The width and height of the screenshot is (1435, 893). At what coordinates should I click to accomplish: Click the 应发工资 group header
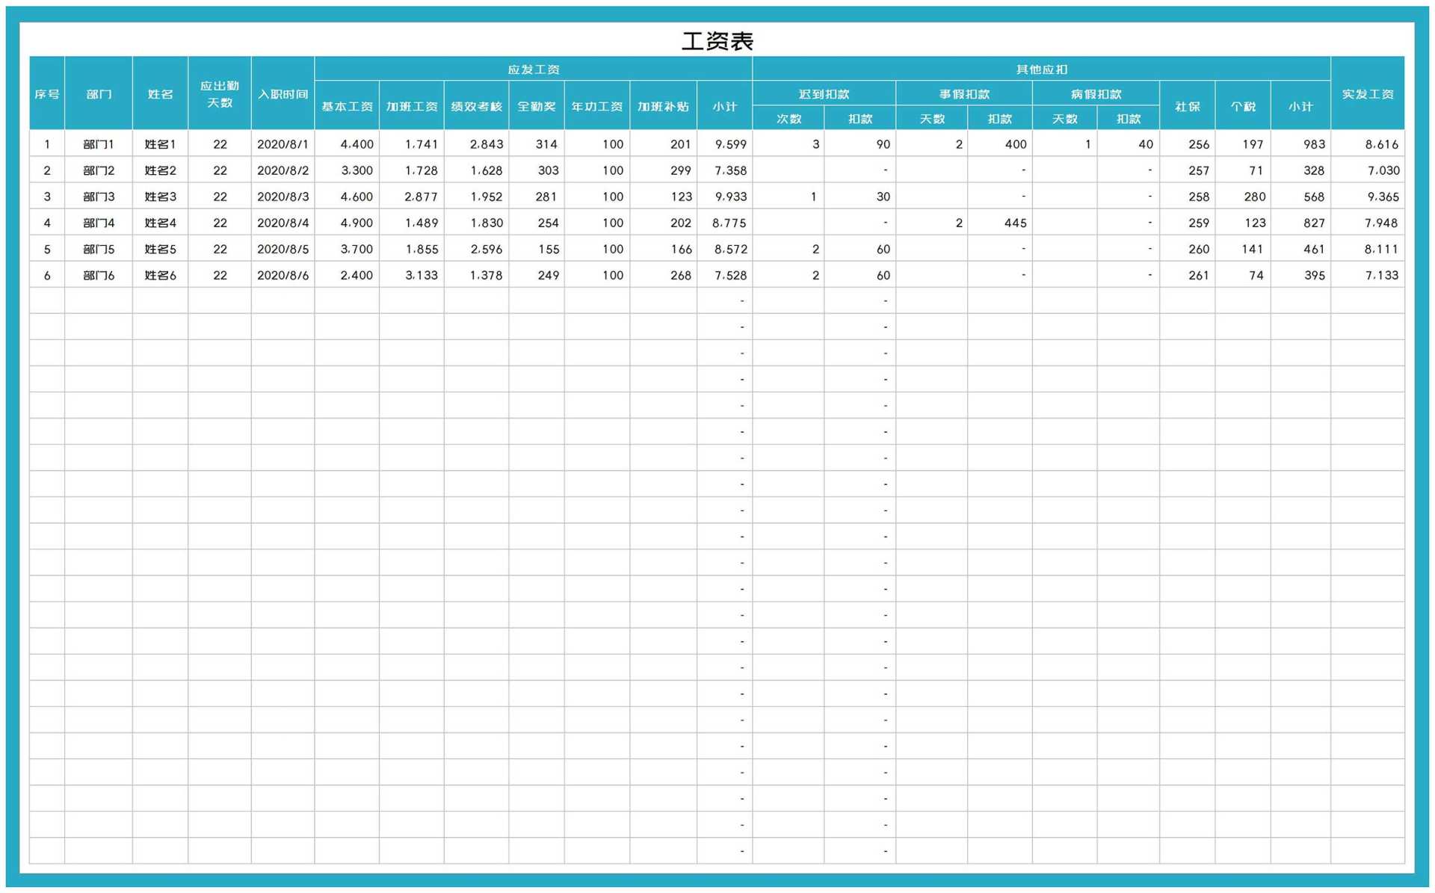click(534, 69)
